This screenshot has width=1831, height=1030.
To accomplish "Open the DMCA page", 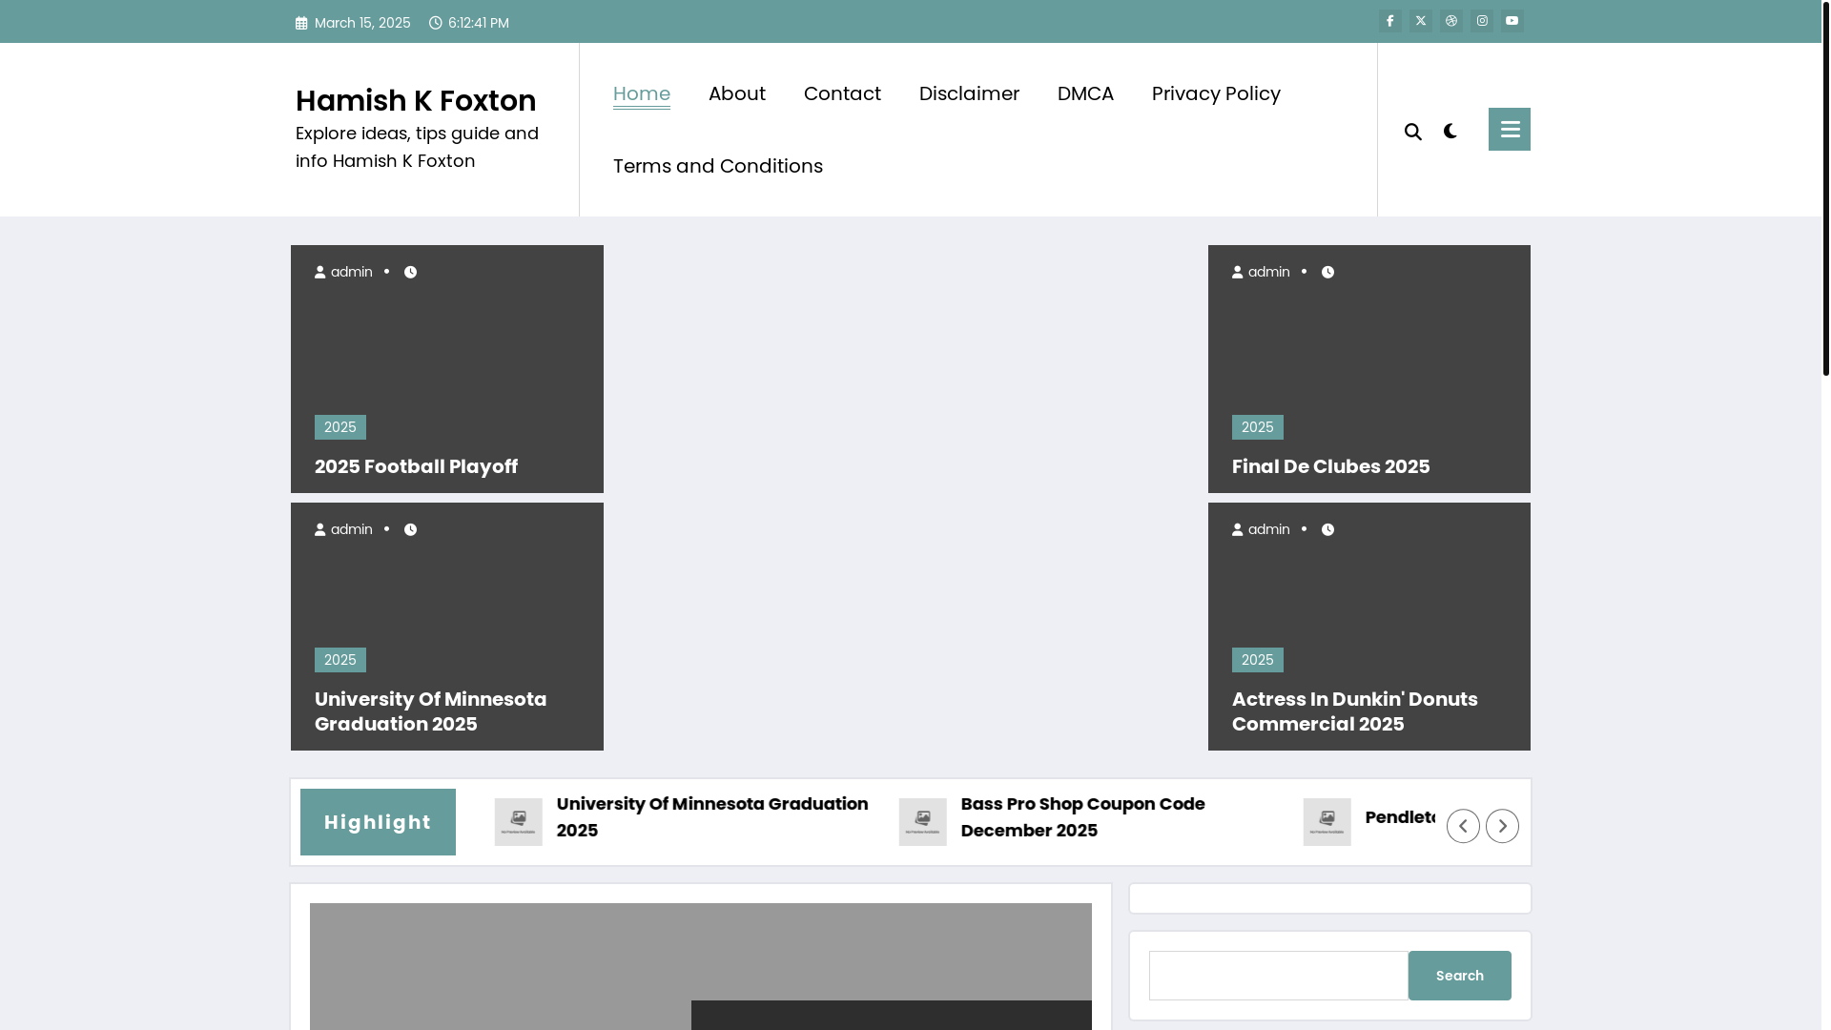I will pyautogui.click(x=1085, y=93).
